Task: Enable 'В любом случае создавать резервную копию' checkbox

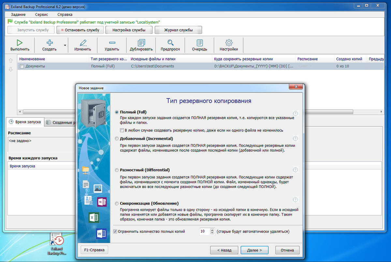Action: 122,130
